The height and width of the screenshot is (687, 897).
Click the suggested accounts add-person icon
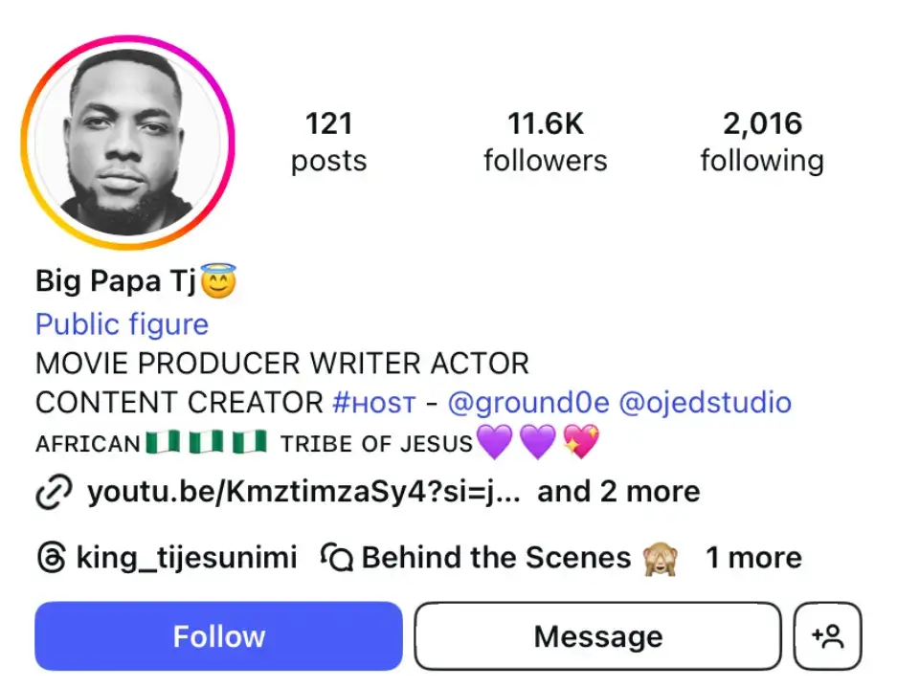coord(828,636)
